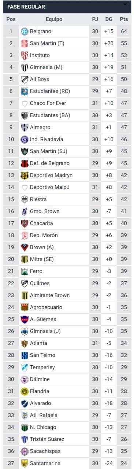Click the PJ column header

coord(95,19)
